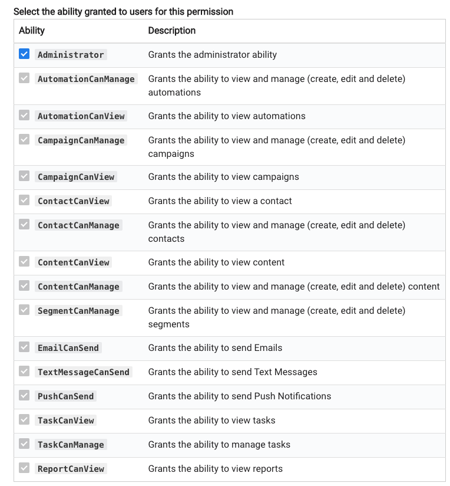Toggle the CampaignCanManage checkbox

click(x=24, y=139)
